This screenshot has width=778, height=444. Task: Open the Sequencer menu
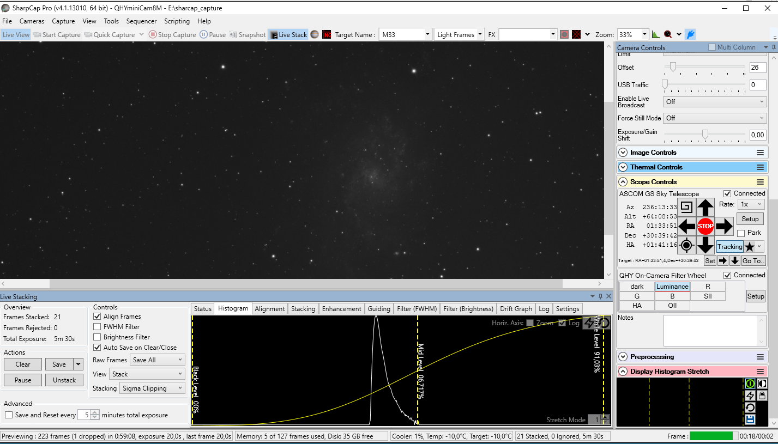[141, 21]
